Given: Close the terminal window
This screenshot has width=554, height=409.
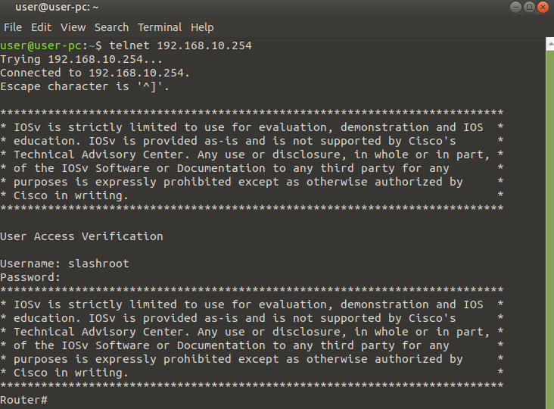Looking at the screenshot, I should (543, 8).
